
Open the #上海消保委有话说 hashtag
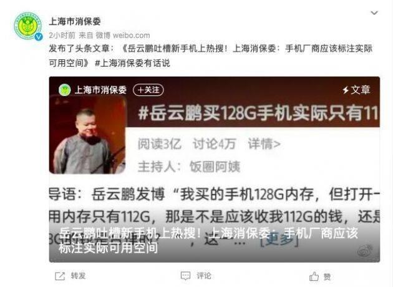coord(132,63)
